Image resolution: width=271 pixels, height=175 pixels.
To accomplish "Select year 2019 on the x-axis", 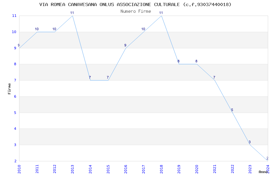I will tap(179, 169).
